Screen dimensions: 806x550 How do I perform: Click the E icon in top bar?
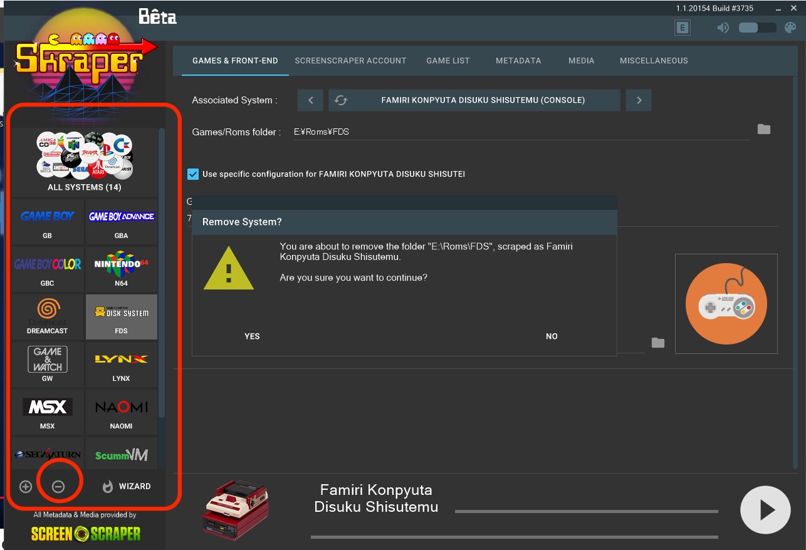(682, 28)
